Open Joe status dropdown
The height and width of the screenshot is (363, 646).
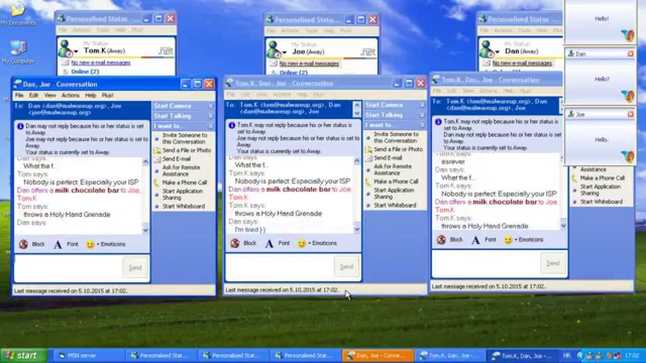tap(285, 52)
